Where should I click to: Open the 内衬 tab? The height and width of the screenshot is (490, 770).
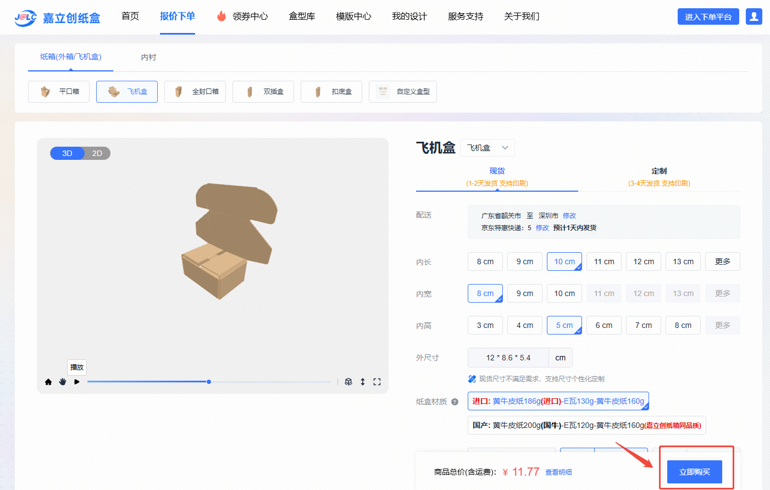pyautogui.click(x=148, y=57)
